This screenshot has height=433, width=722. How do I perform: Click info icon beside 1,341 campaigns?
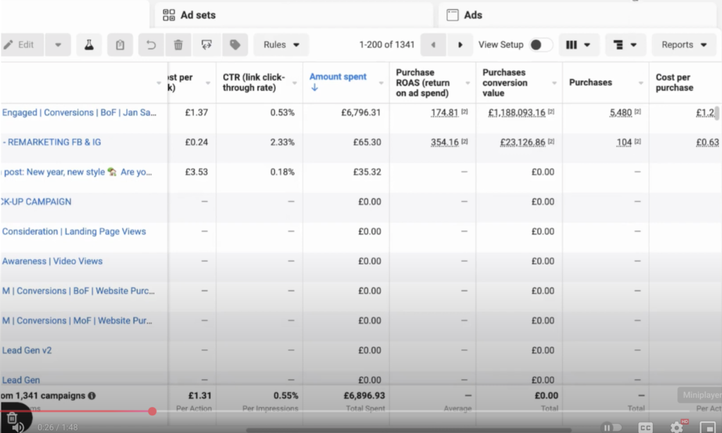point(92,396)
